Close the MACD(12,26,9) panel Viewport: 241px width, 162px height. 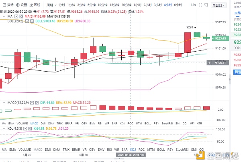click(x=37, y=102)
